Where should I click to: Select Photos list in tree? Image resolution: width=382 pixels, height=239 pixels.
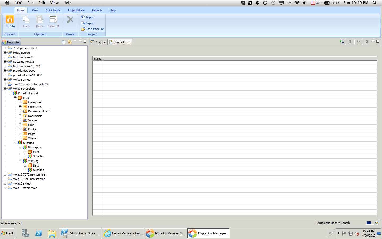click(x=32, y=129)
